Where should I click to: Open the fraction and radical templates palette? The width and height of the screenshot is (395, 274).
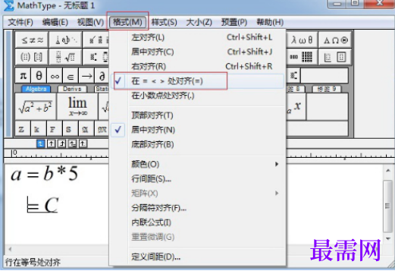pyautogui.click(x=65, y=56)
